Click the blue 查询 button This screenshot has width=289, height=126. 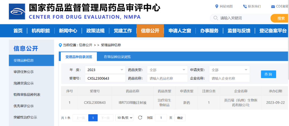pyautogui.click(x=269, y=74)
